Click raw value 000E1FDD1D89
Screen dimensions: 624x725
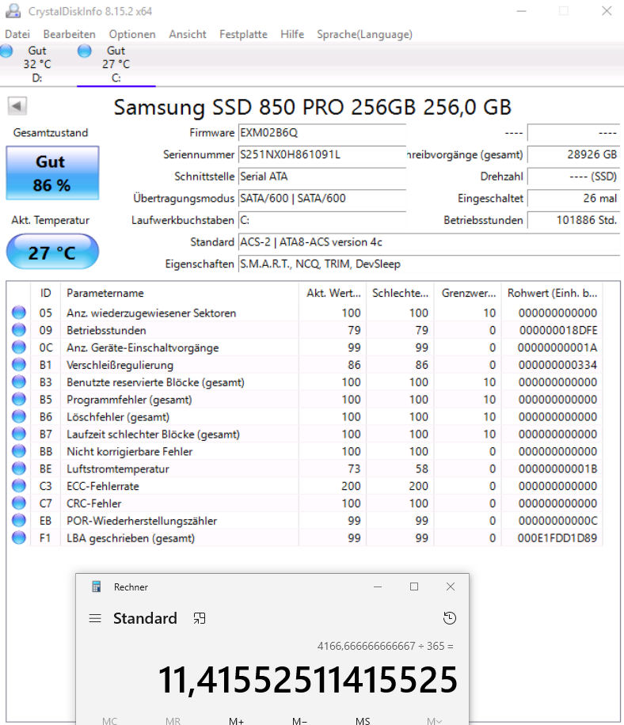point(557,538)
